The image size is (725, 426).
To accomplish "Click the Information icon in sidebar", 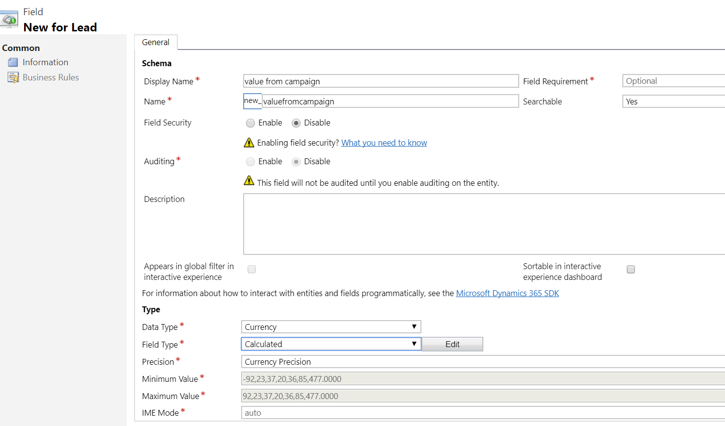I will (13, 62).
